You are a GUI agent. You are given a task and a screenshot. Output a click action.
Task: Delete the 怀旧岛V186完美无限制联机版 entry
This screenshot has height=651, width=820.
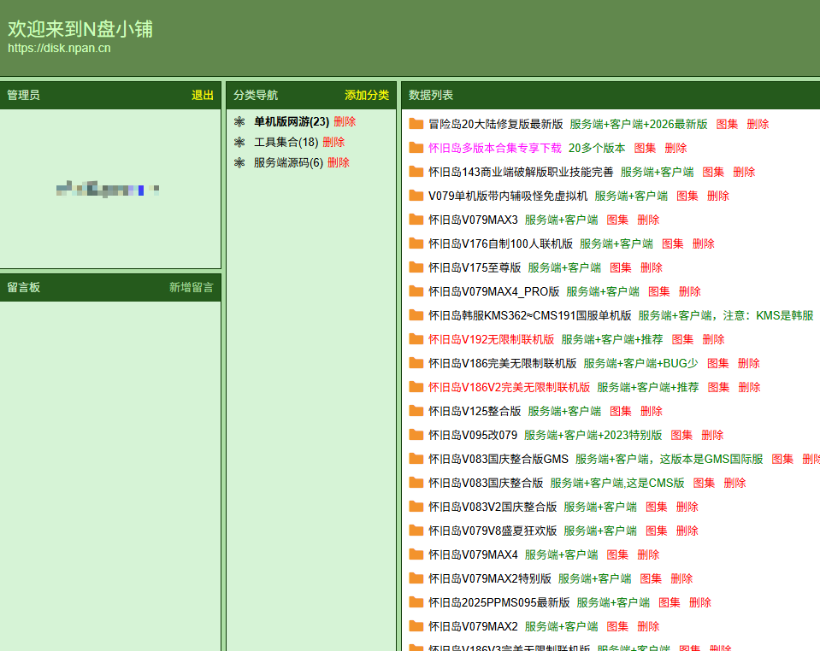coord(749,363)
